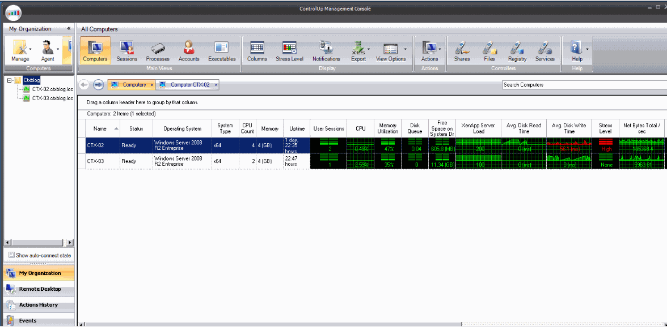The width and height of the screenshot is (667, 327).
Task: Click the High stress level cell
Action: (605, 145)
